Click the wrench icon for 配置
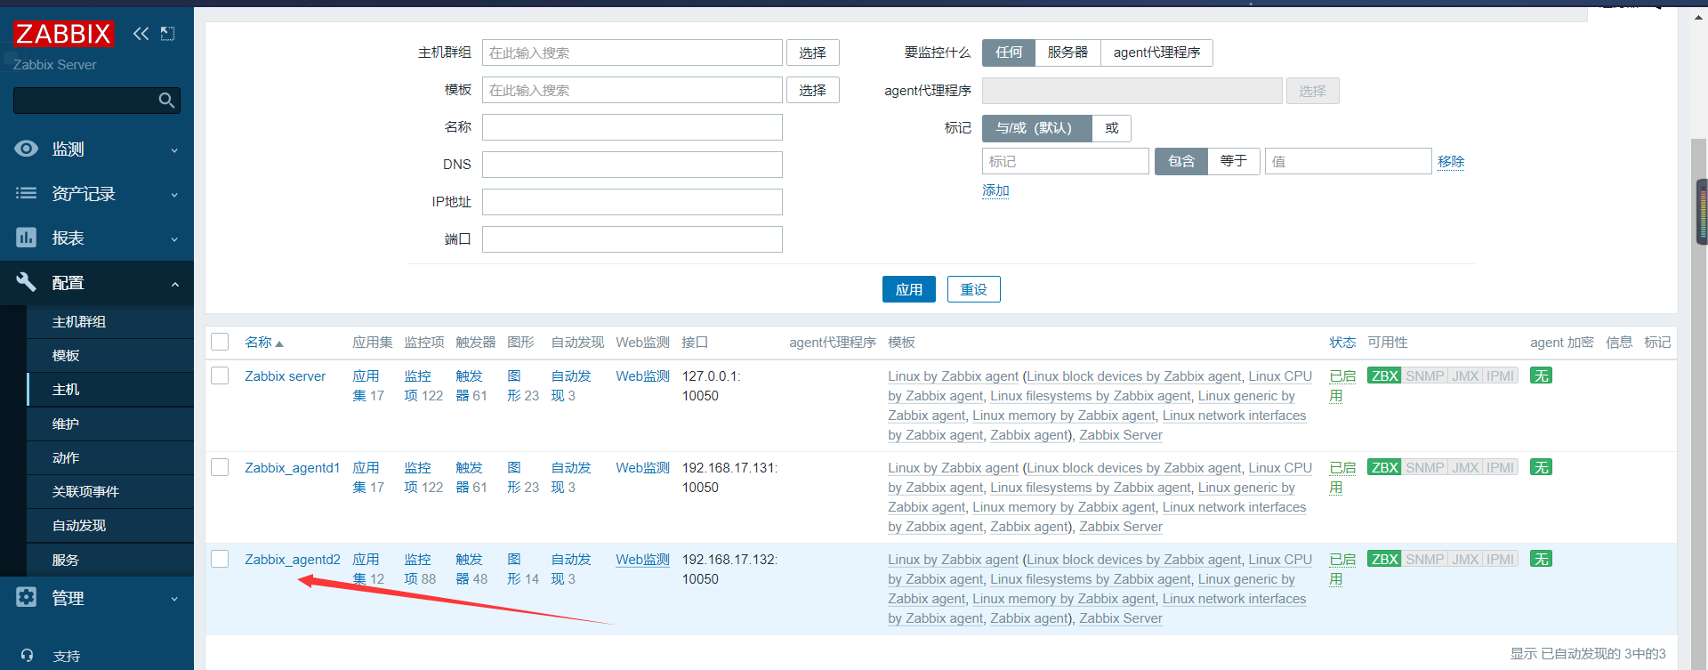1708x670 pixels. (27, 282)
